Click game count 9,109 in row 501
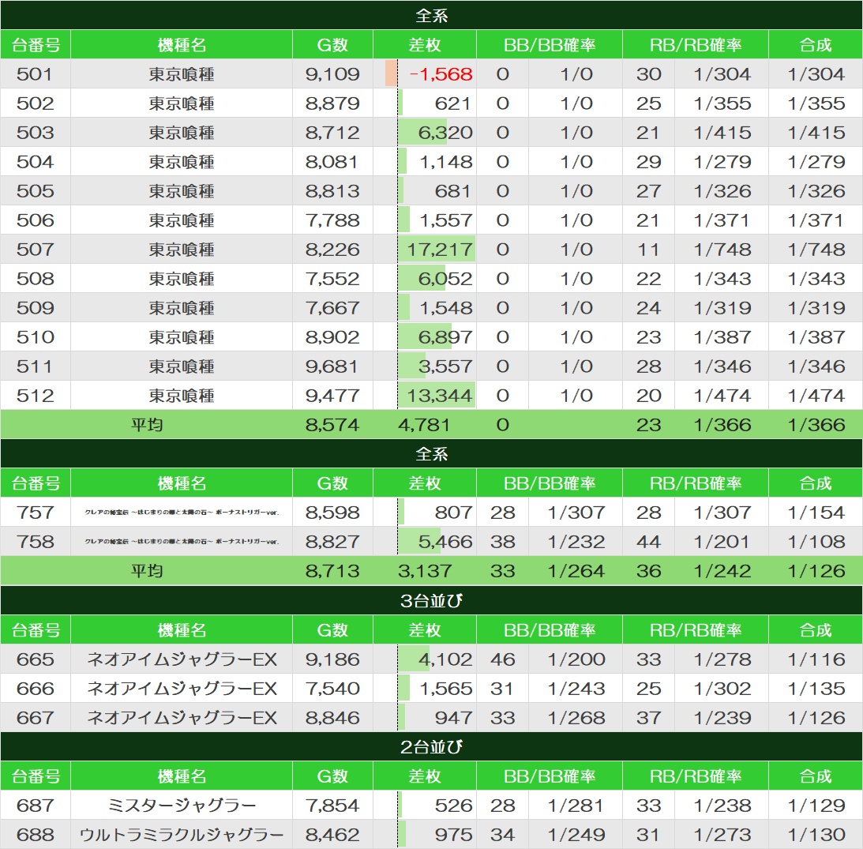Image resolution: width=863 pixels, height=849 pixels. 332,73
